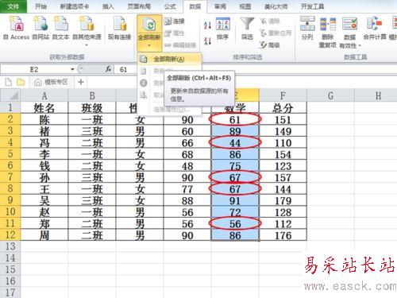Click the header cell 姓名
Image resolution: width=397 pixels, height=298 pixels.
[44, 108]
